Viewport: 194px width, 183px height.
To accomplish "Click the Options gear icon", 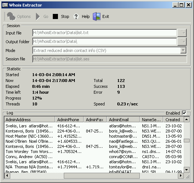I will (x=11, y=16).
